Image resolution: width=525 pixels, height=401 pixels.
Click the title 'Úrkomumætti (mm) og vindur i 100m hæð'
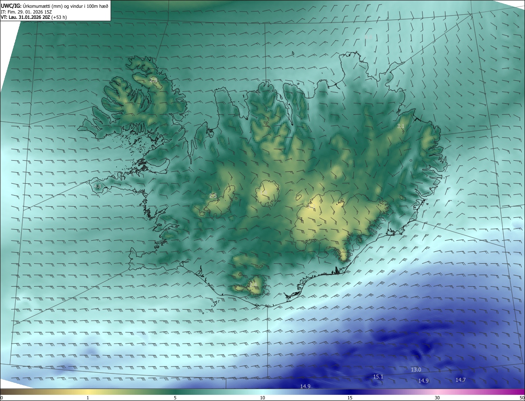coord(65,5)
